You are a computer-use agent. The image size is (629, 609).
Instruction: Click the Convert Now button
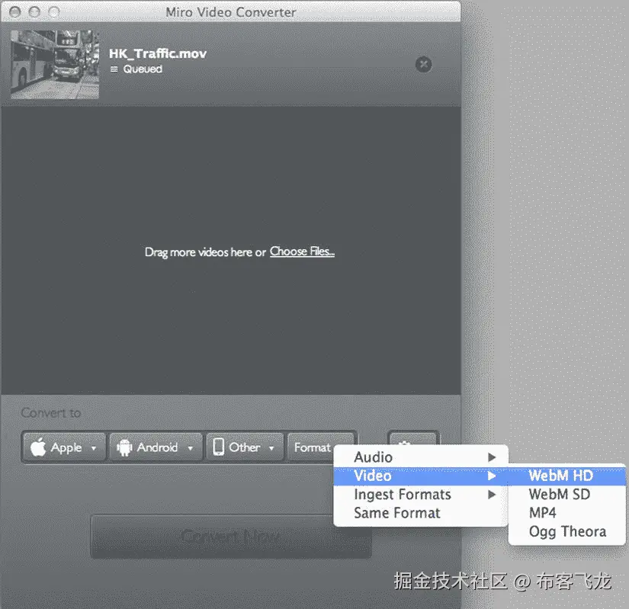231,537
